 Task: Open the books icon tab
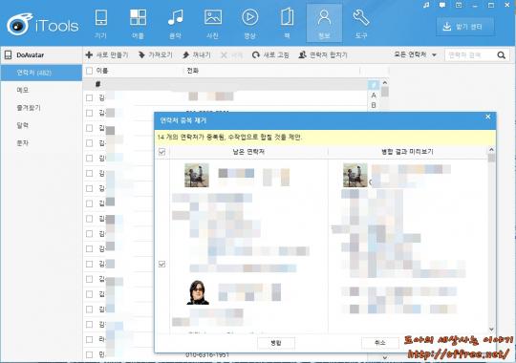pyautogui.click(x=287, y=23)
